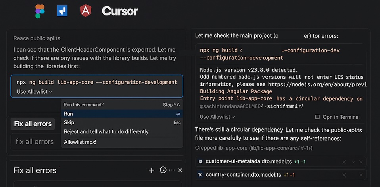Click TS icon beside country-container.dto.model.ts
The image size is (380, 187).
[200, 175]
